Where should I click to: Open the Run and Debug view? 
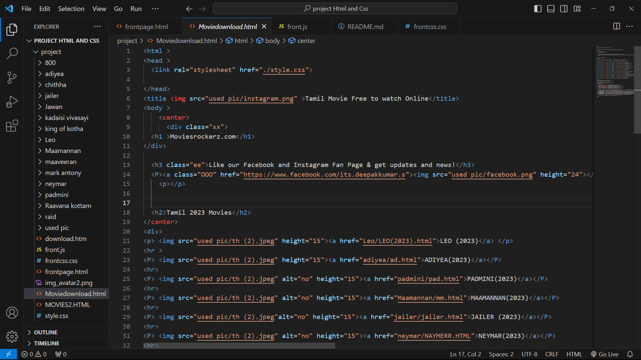click(12, 102)
